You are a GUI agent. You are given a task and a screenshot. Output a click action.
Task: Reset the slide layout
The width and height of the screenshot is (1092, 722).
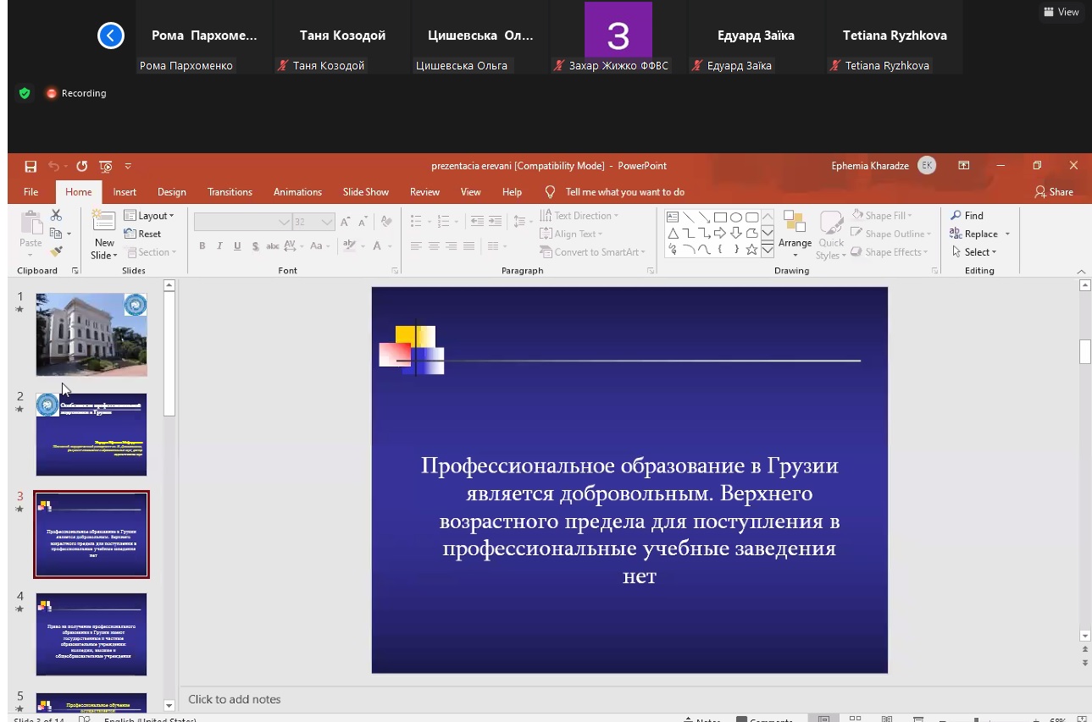142,234
